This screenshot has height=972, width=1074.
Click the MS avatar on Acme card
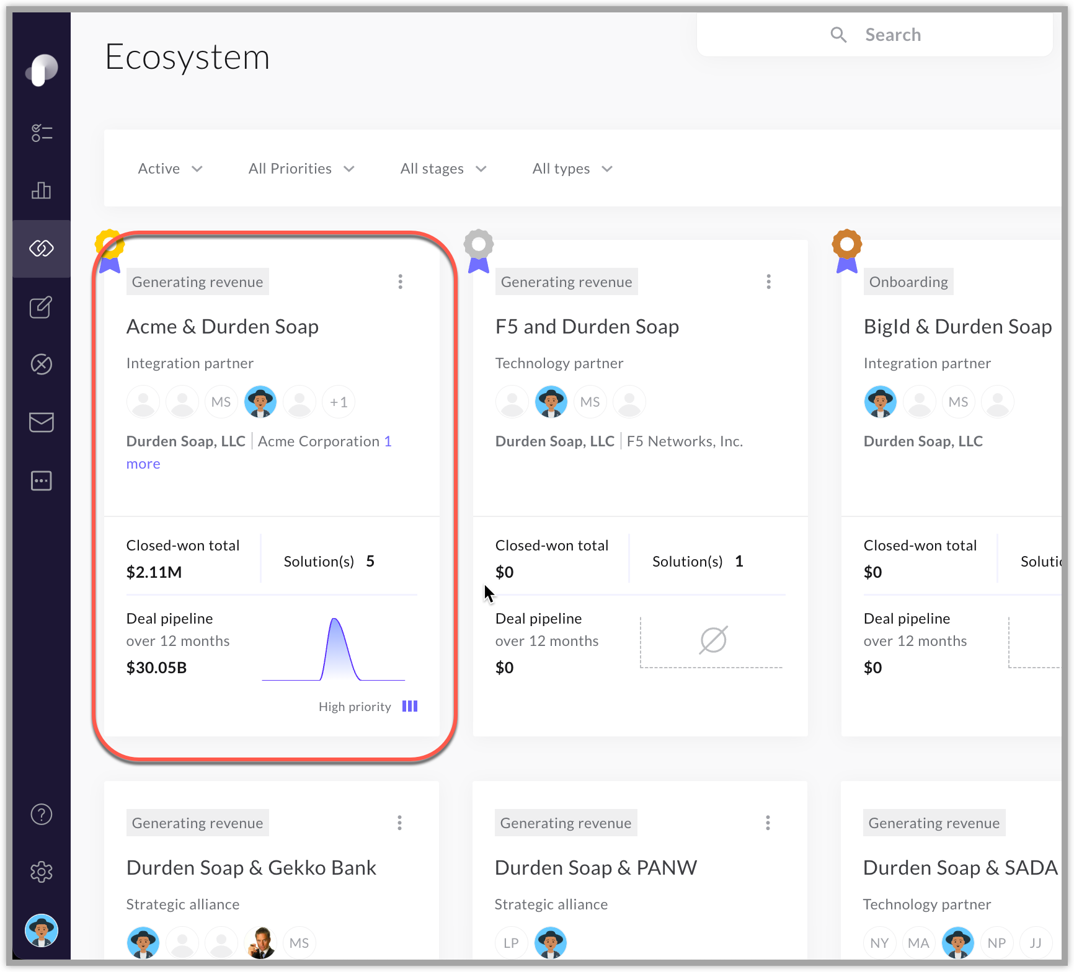point(221,402)
